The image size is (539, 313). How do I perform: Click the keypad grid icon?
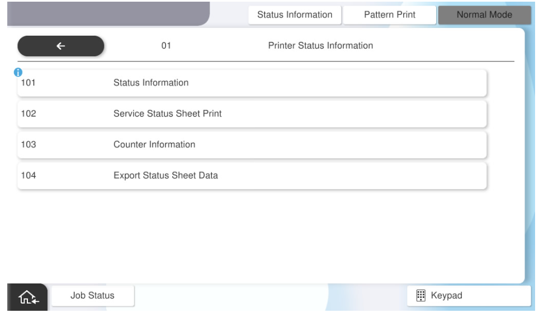[420, 295]
